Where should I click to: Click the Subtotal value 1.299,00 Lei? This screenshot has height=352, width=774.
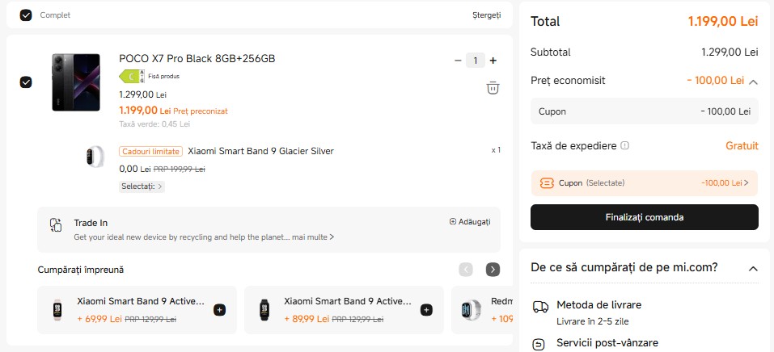pos(730,52)
